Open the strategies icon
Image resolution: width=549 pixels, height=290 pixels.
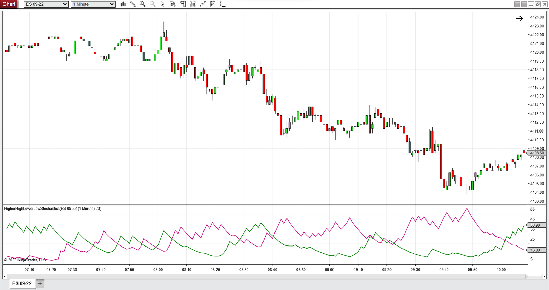203,4
